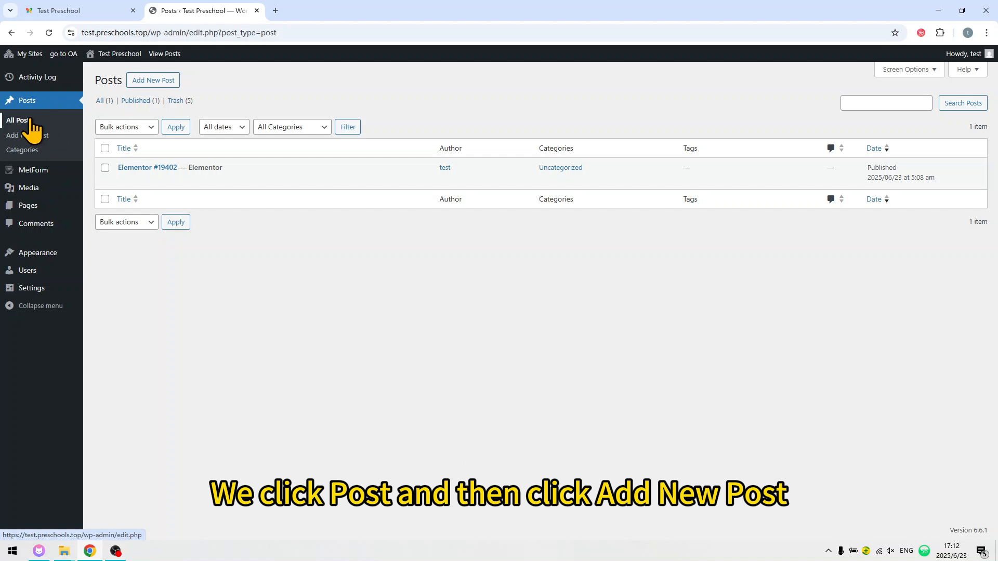
Task: Click the comments bubble column header icon
Action: pos(831,148)
